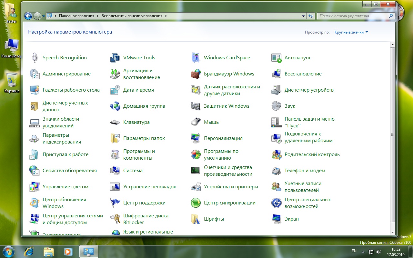Open Центр управления сетями и общим доступом link
This screenshot has height=258, width=413.
tap(73, 219)
